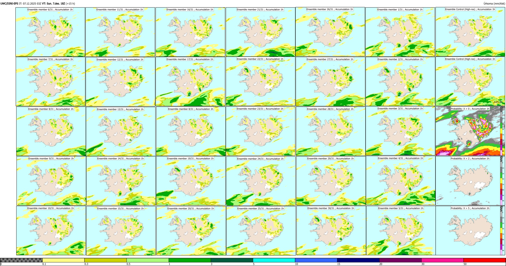Pick the cyan 5–10 legend swatch
The image size is (506, 266).
coord(274,260)
